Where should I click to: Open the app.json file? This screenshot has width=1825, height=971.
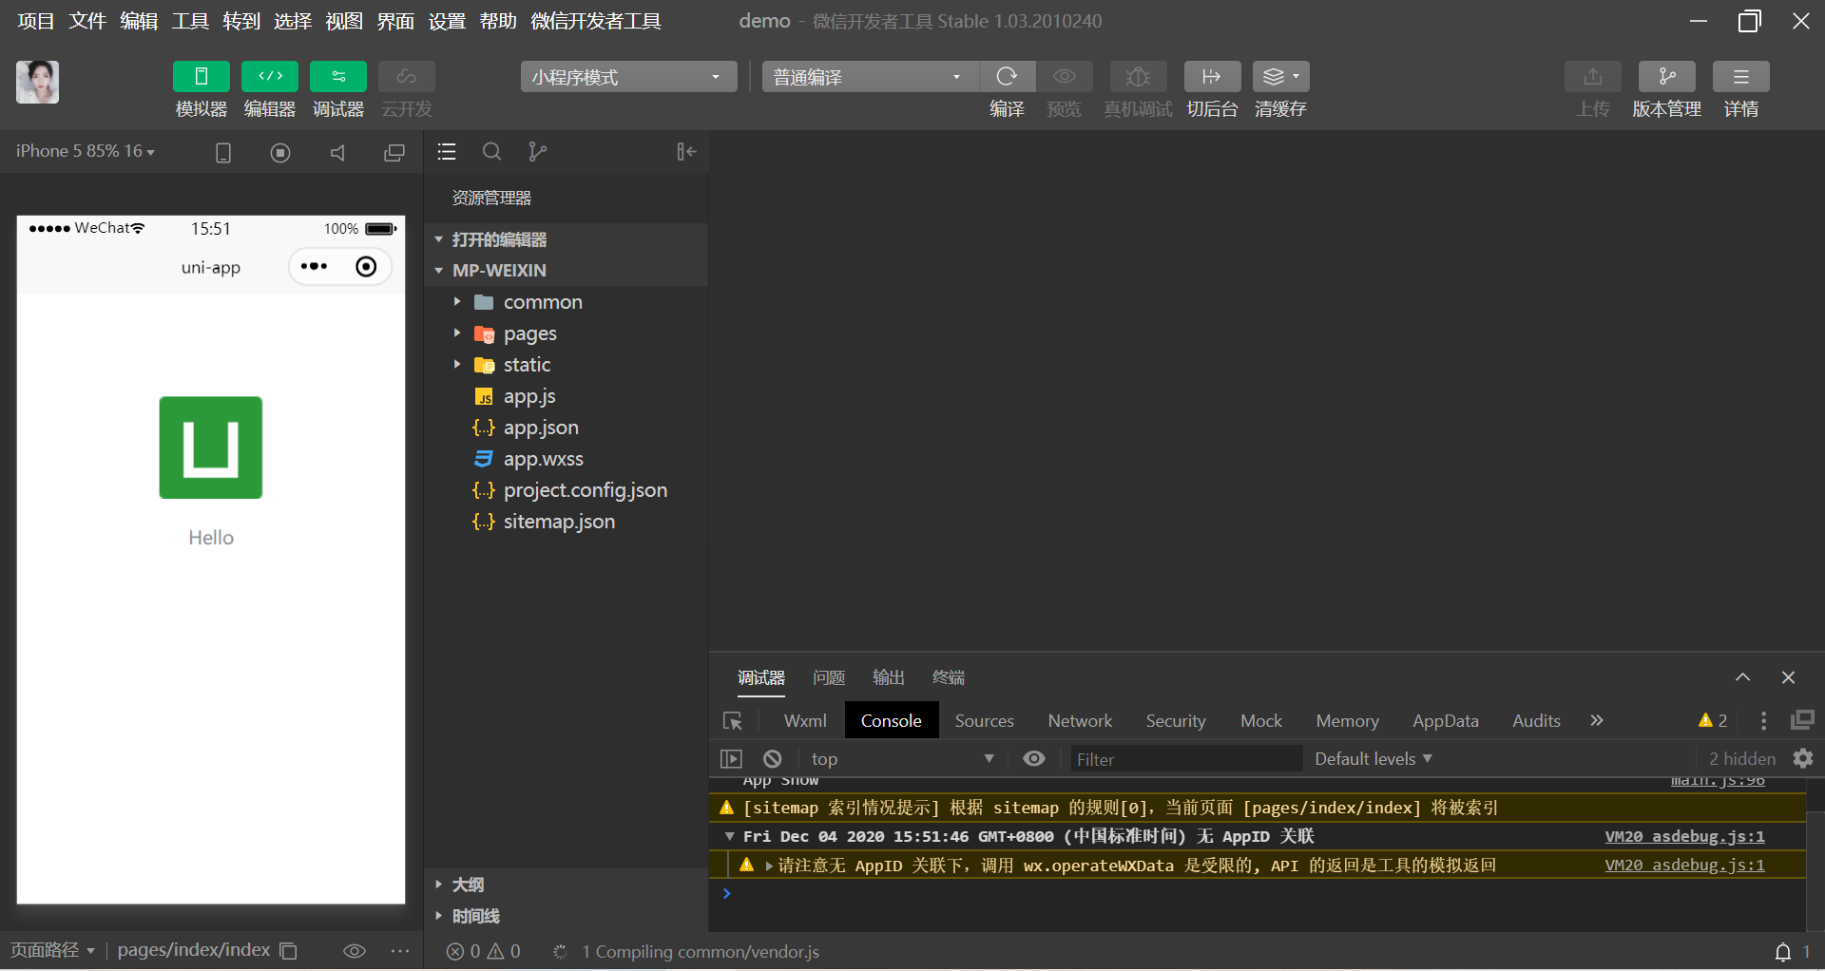[566, 428]
